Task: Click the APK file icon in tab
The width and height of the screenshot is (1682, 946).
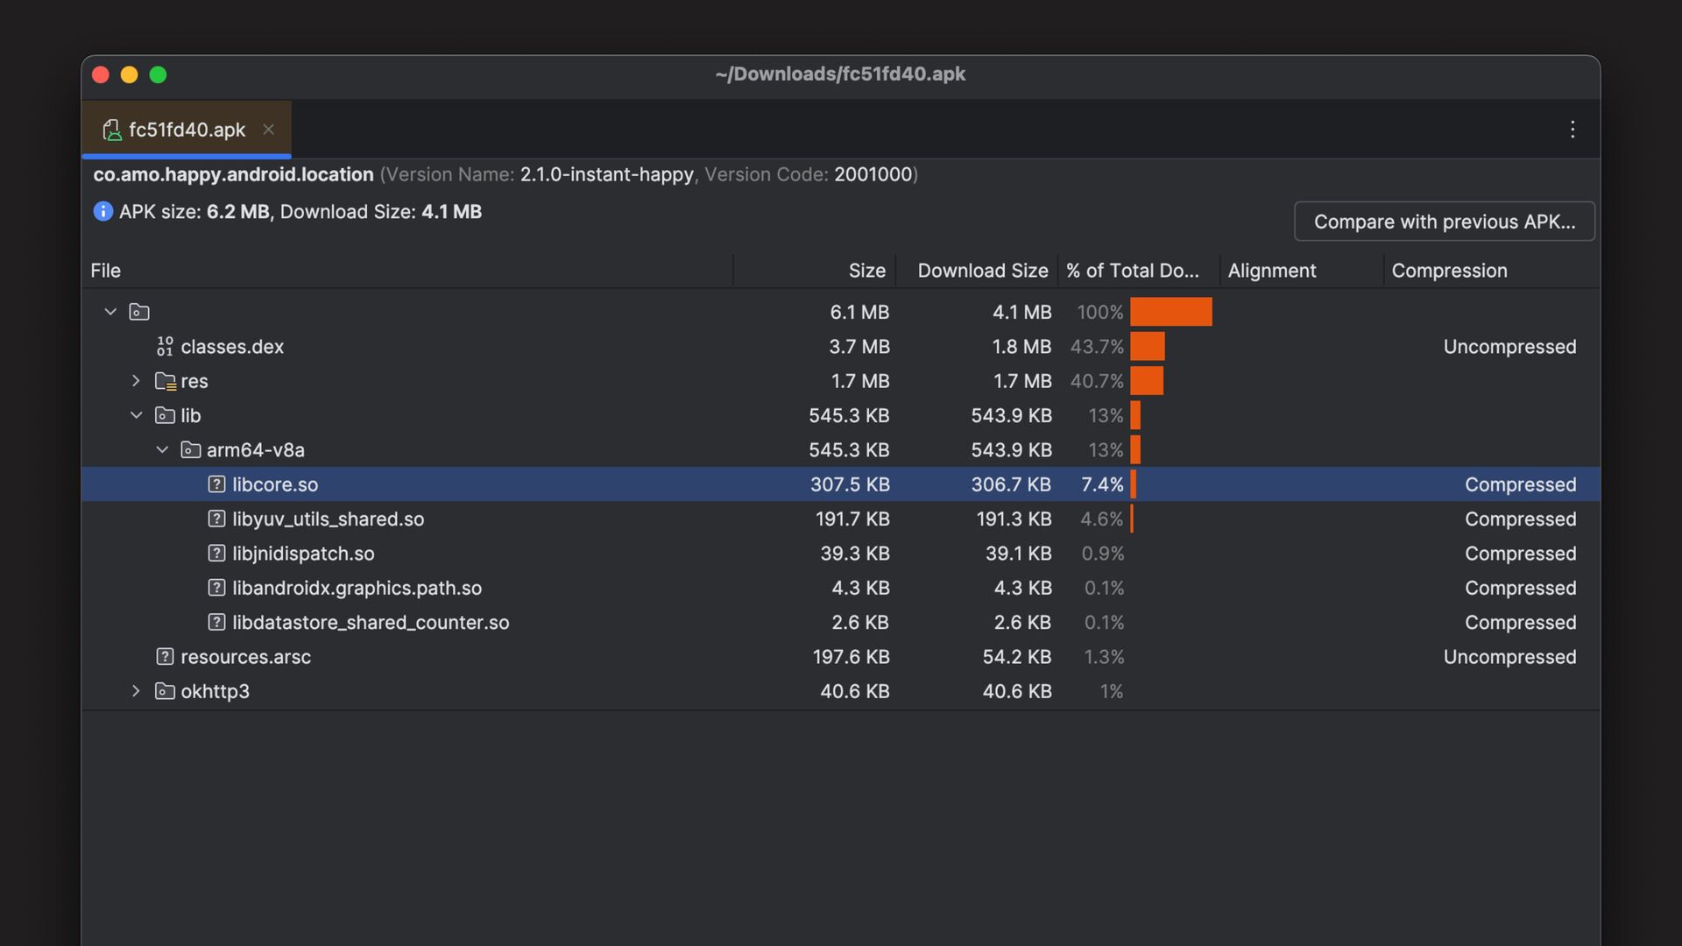Action: [x=111, y=131]
